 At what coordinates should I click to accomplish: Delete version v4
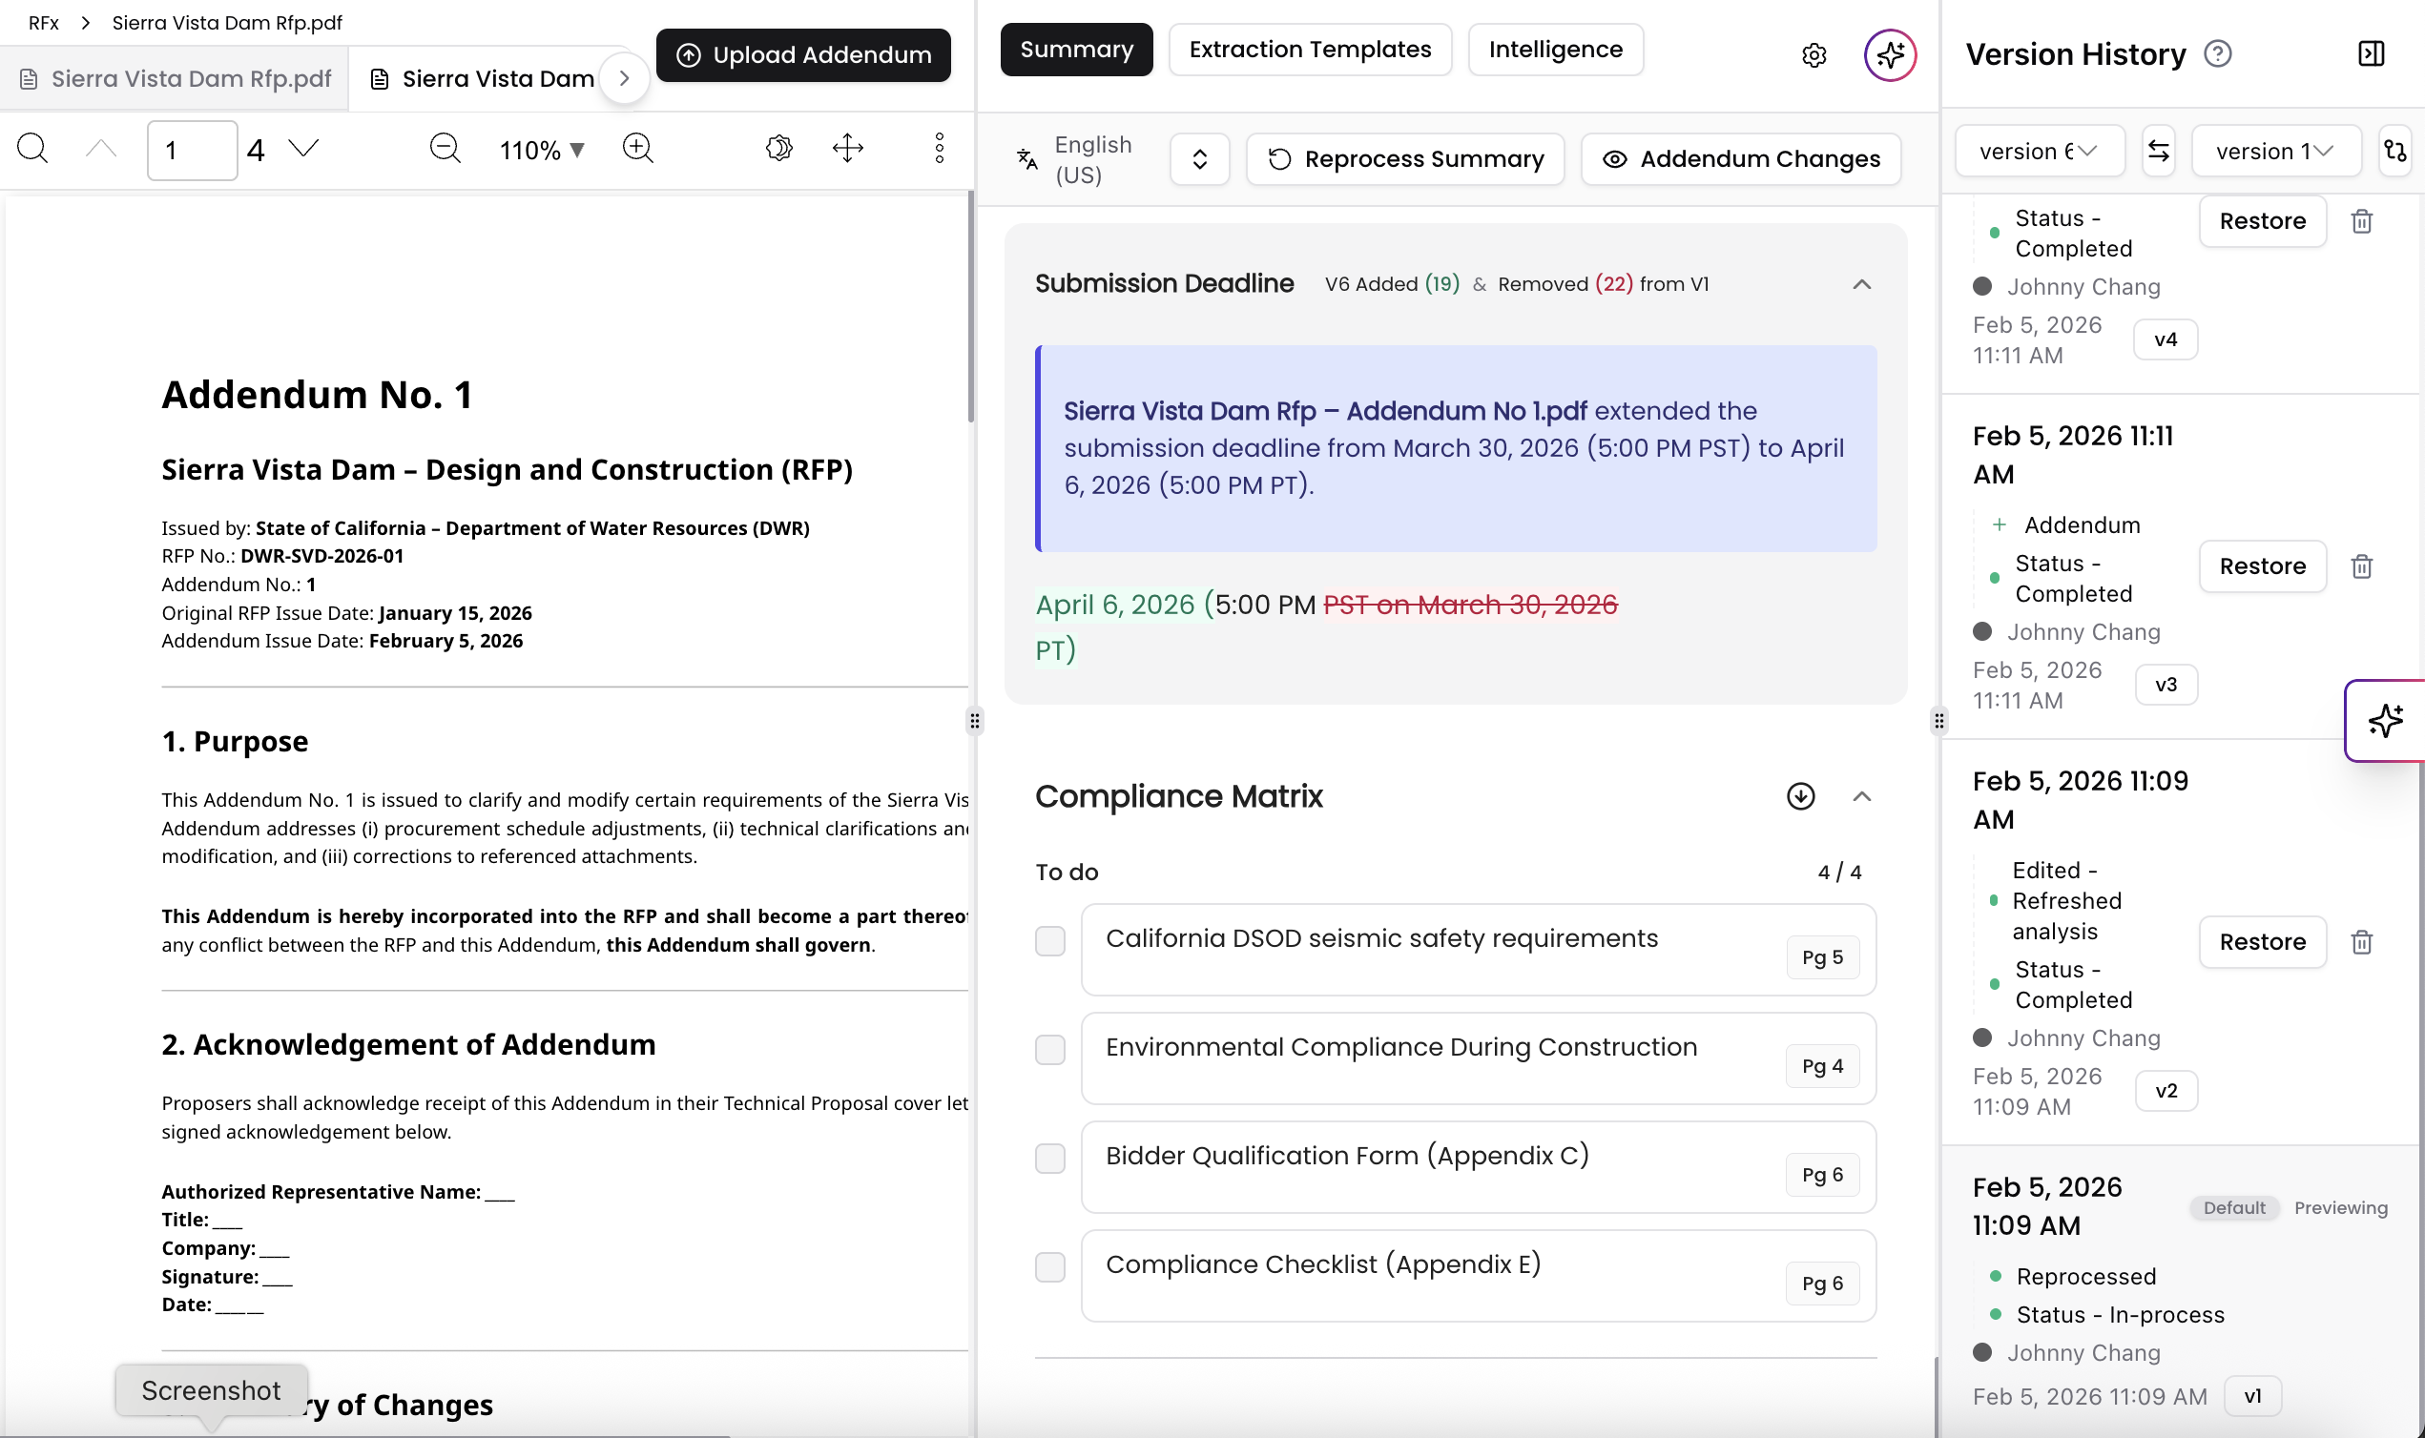2362,222
